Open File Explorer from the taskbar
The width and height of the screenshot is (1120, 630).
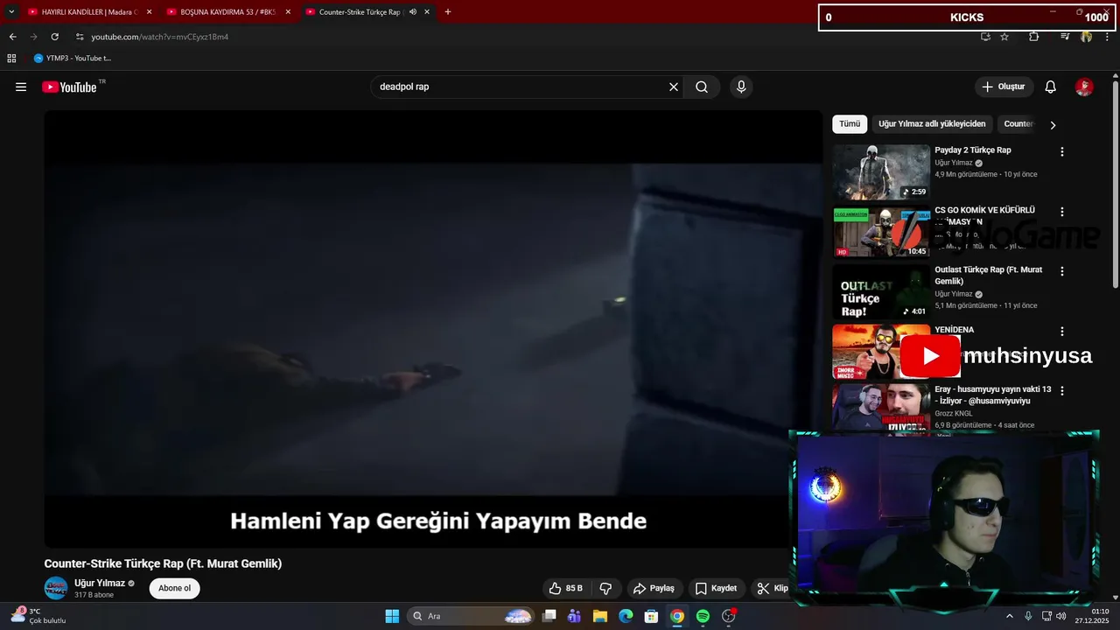(600, 616)
